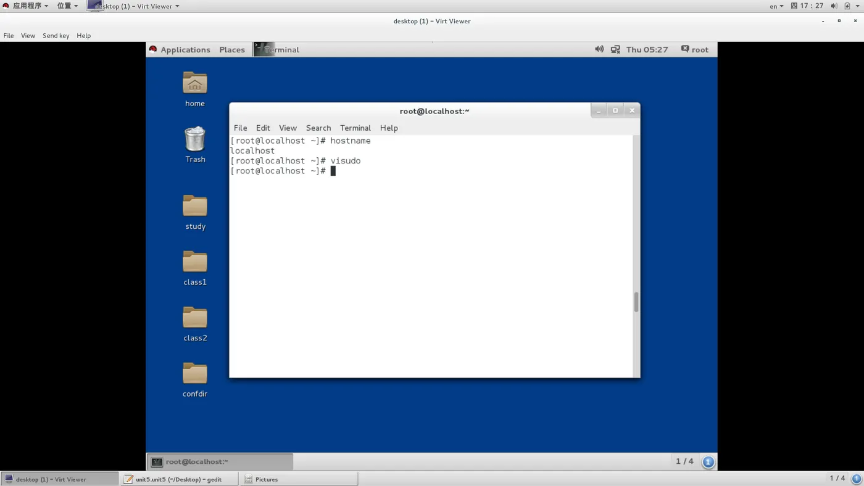Viewport: 864px width, 486px height.
Task: Click the guest workspace switcher icon
Action: pos(708,461)
